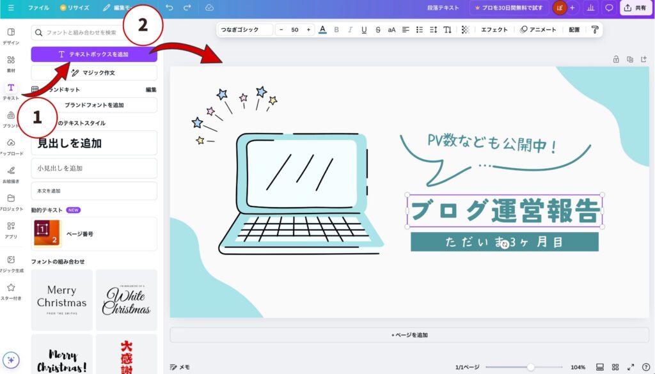Open text alignment options
This screenshot has width=655, height=374.
pos(406,29)
